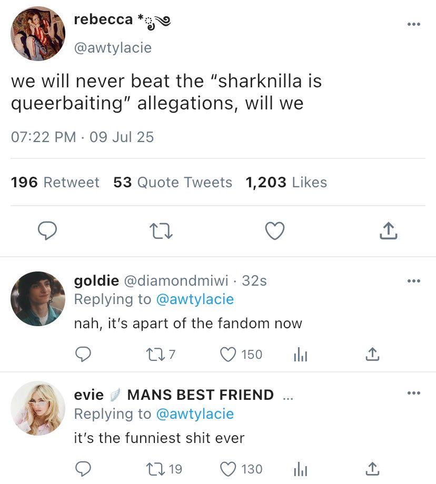Share evie's reply
436x484 pixels.
(x=372, y=468)
